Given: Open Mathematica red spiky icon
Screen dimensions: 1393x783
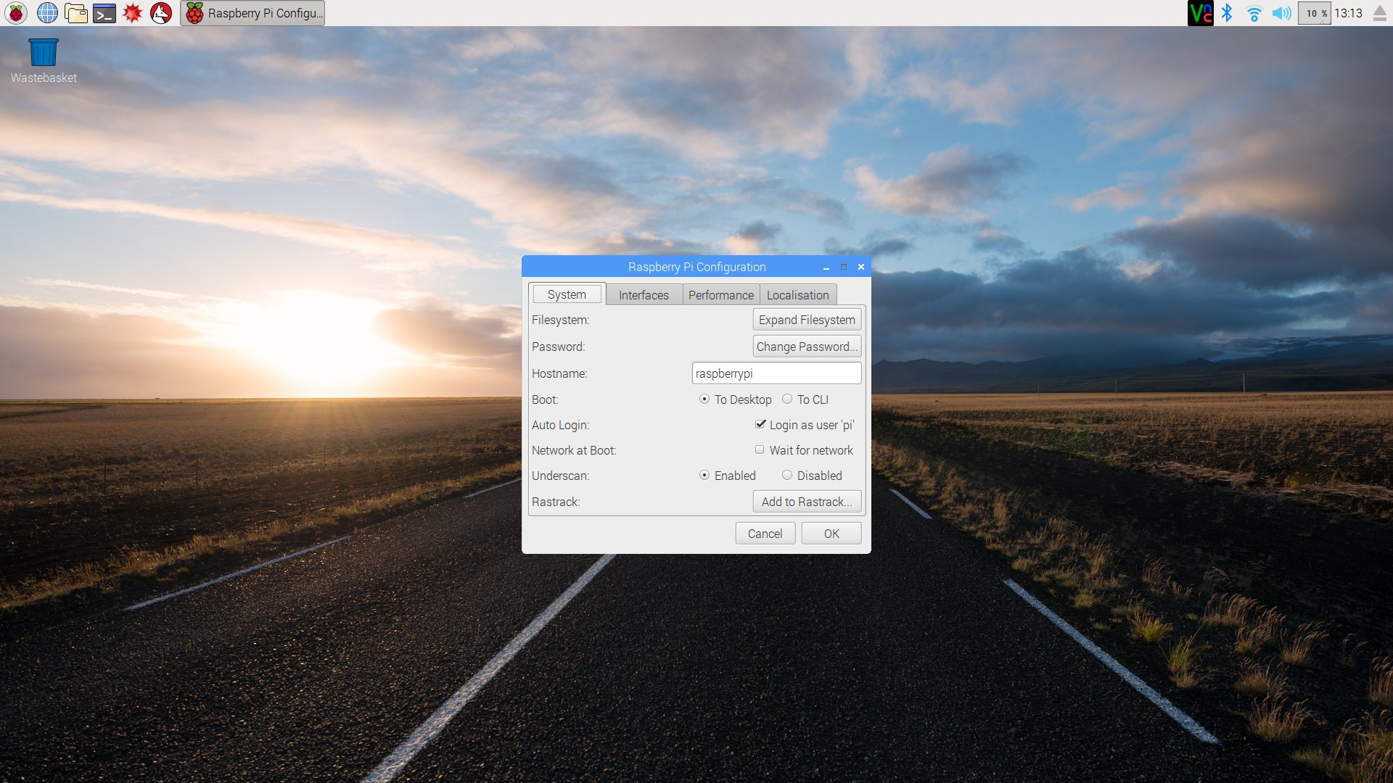Looking at the screenshot, I should coord(133,13).
